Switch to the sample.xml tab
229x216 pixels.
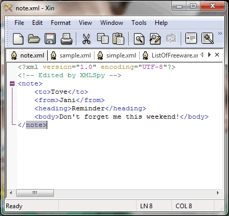tap(71, 55)
